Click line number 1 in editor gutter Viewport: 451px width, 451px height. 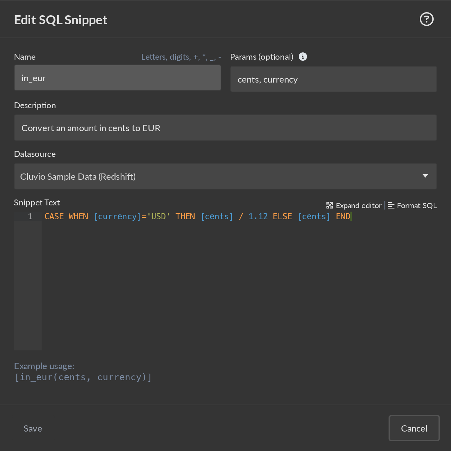click(x=30, y=216)
